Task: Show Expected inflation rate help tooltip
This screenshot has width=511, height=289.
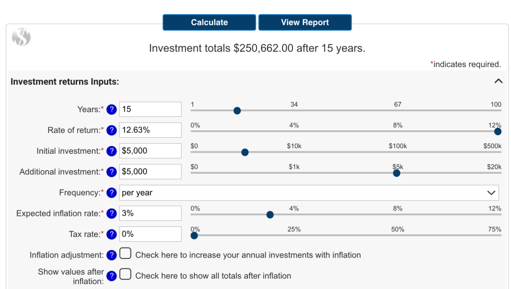Action: (x=111, y=213)
